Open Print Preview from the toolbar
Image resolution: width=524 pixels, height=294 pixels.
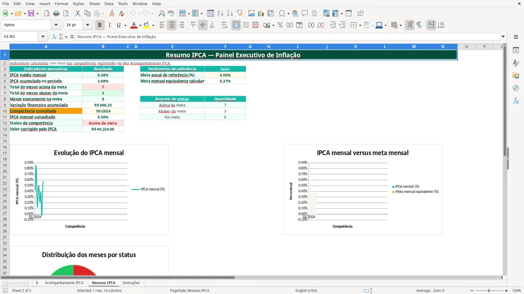(x=65, y=14)
